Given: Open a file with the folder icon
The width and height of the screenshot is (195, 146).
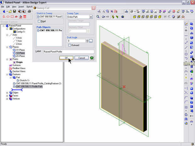Looking at the screenshot, I should (10, 11).
